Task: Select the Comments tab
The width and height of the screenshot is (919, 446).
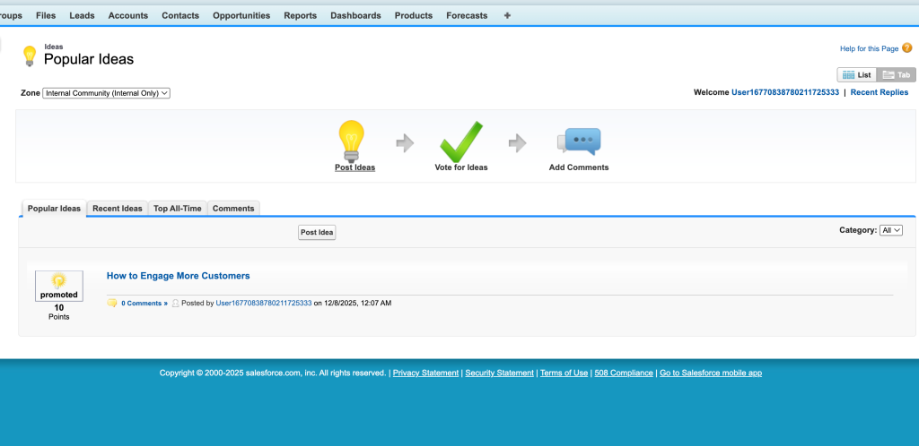Action: click(x=233, y=209)
